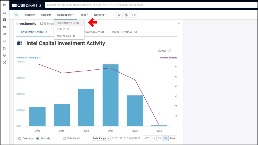The image size is (258, 145).
Task: Collapse the Investments section with minus icon
Action: pos(179,24)
